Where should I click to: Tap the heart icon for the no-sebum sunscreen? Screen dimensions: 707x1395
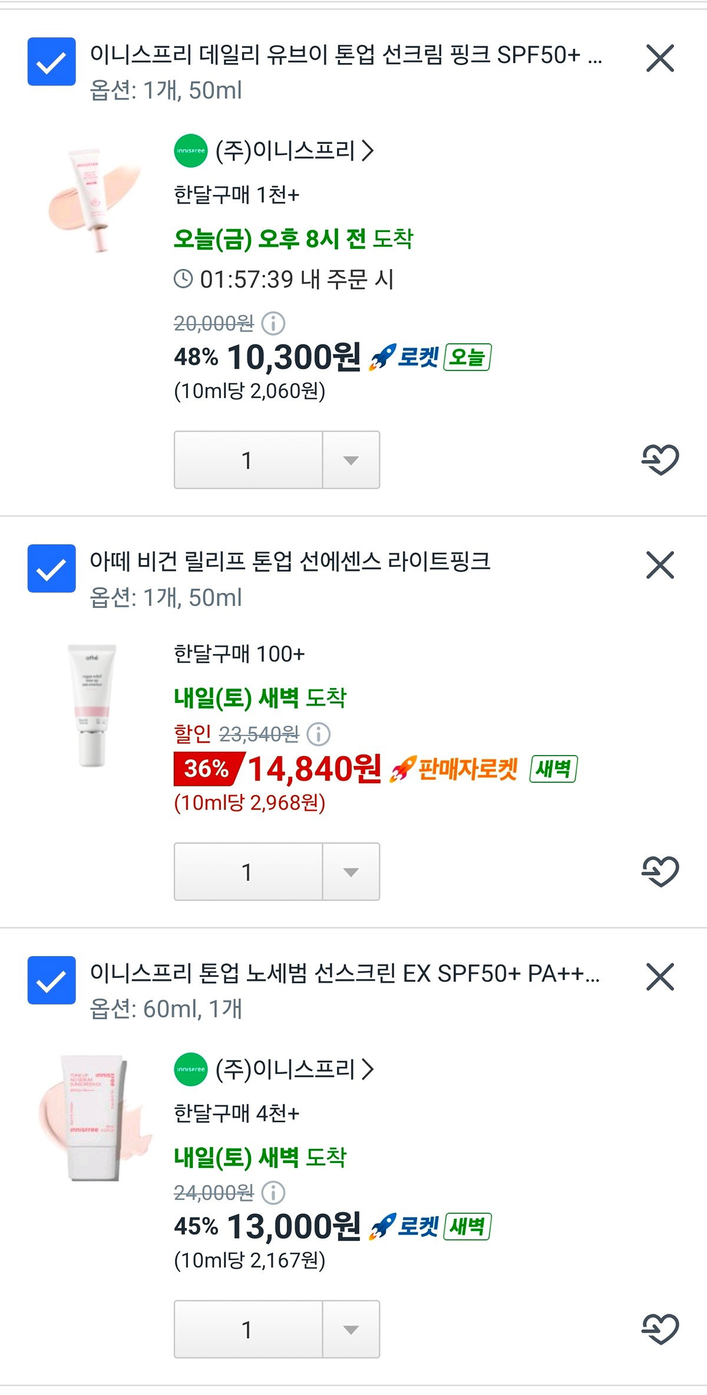660,1329
